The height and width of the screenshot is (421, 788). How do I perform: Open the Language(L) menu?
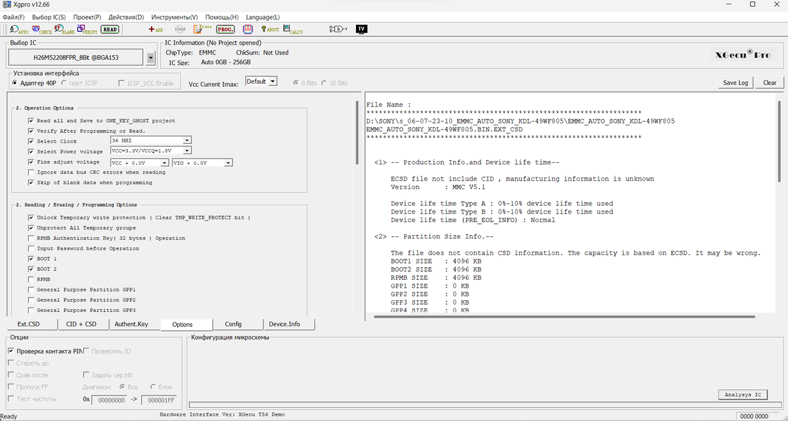(x=263, y=17)
